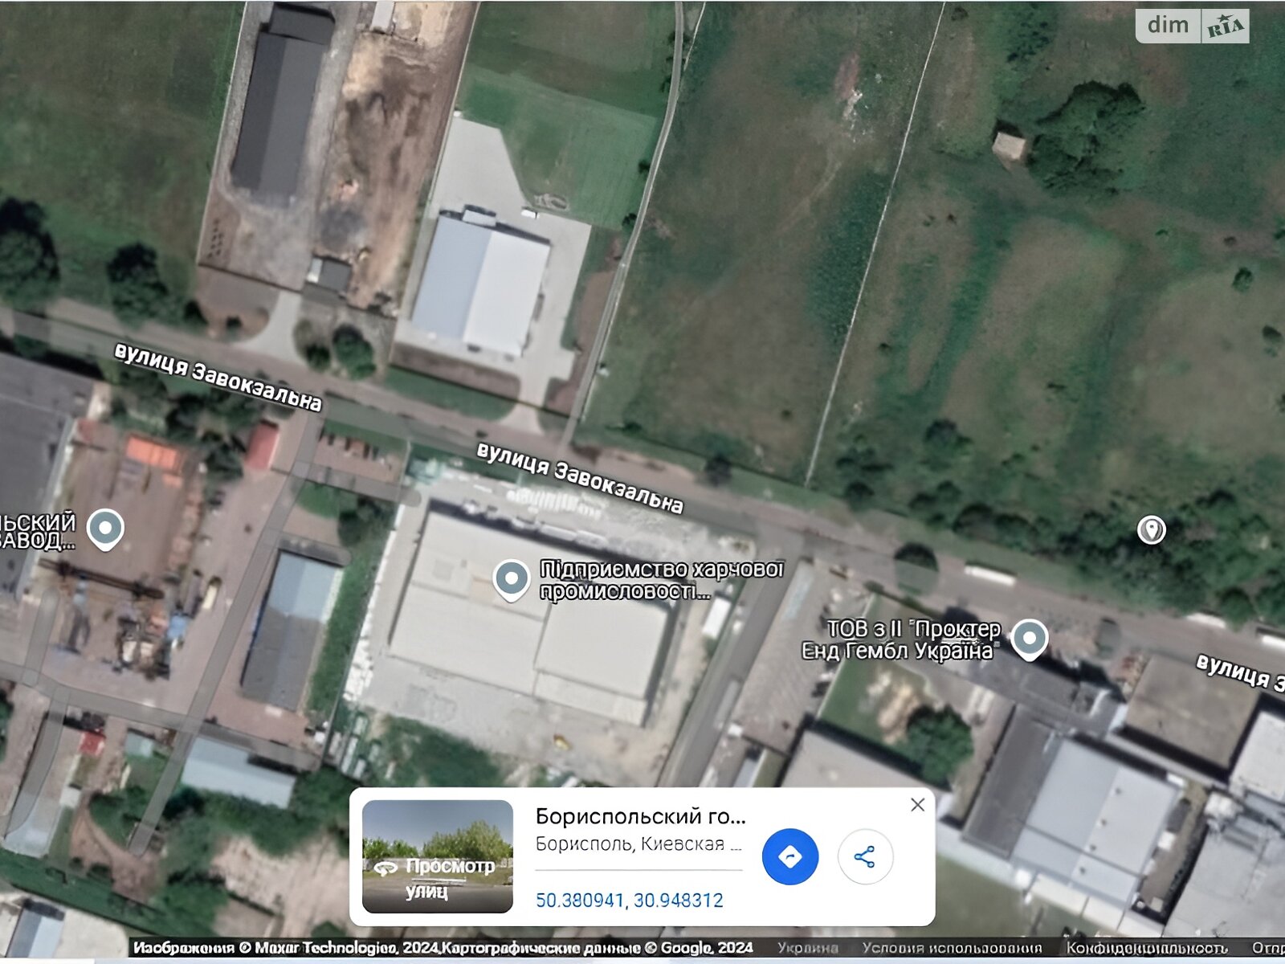The width and height of the screenshot is (1285, 964).
Task: Click the Підприємство харчової промисловості label text
Action: click(x=661, y=580)
